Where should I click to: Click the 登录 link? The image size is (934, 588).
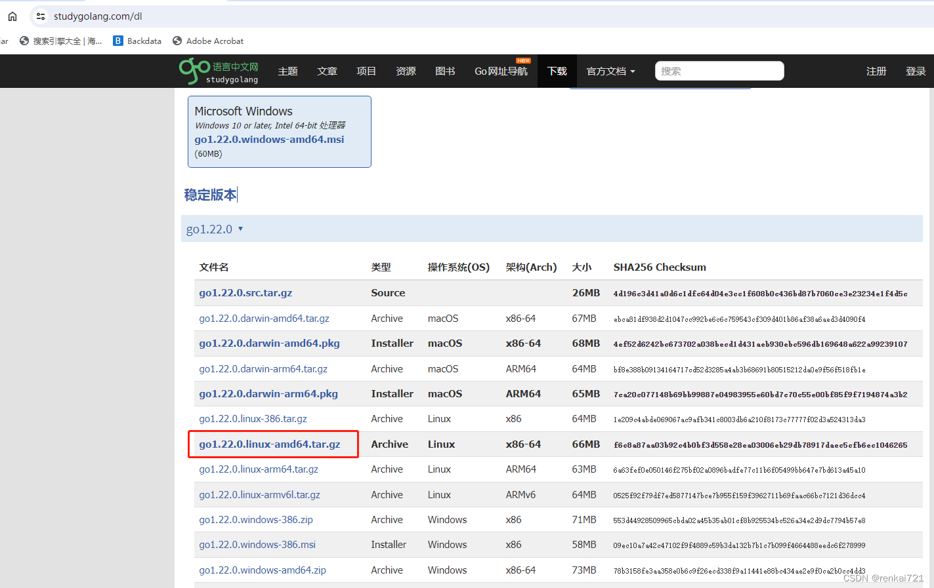click(916, 71)
